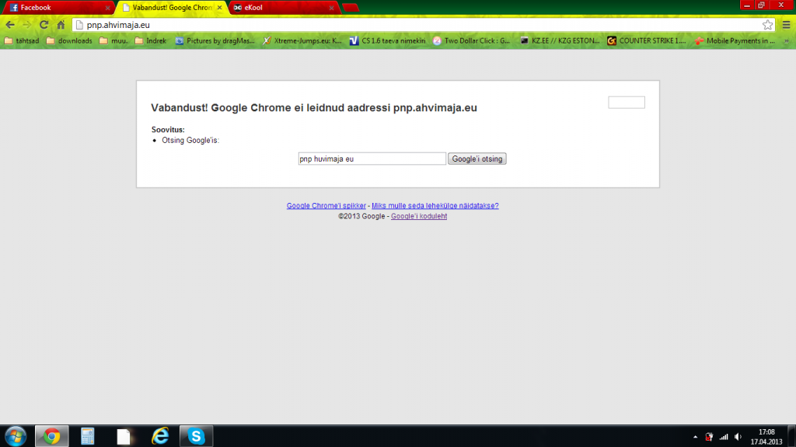Open the Calculator taskbar icon
This screenshot has height=447, width=796.
87,436
